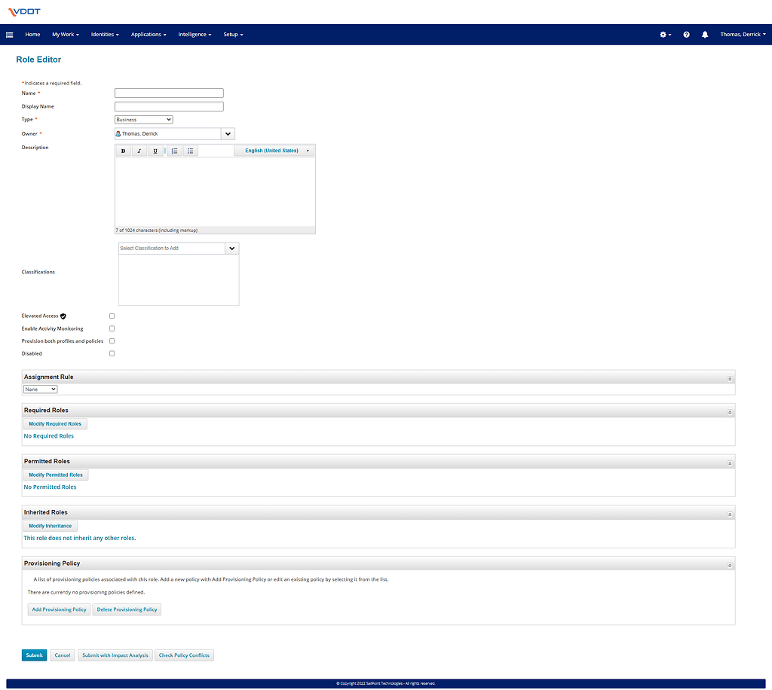Enable the Elevated Access checkbox
This screenshot has height=690, width=772.
click(x=112, y=316)
